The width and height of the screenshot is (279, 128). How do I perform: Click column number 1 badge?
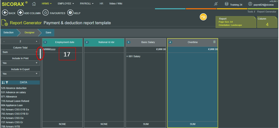click(x=45, y=42)
